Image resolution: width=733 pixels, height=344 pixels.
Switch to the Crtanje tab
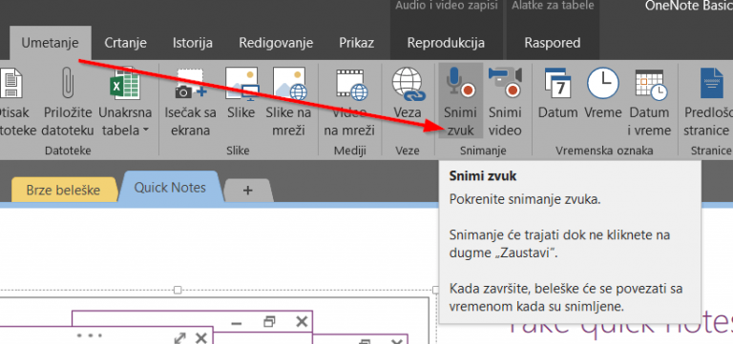(125, 43)
